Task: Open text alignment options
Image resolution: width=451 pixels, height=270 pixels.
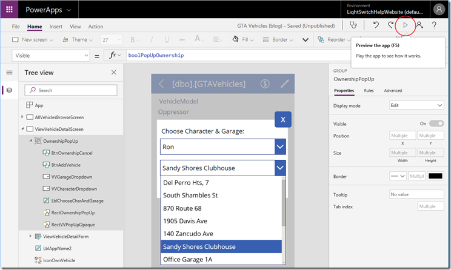Action: (218, 39)
